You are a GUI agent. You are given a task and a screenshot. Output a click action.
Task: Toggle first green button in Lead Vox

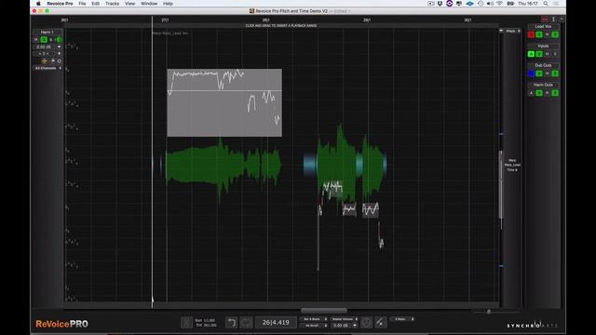tap(539, 34)
